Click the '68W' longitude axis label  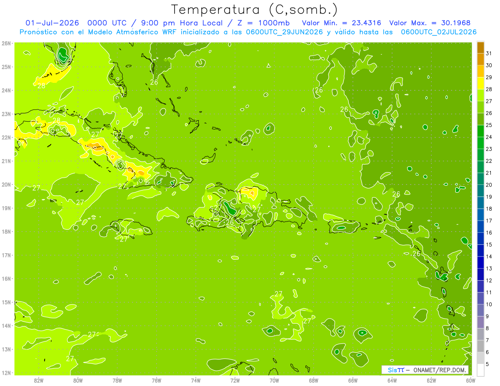click(313, 380)
